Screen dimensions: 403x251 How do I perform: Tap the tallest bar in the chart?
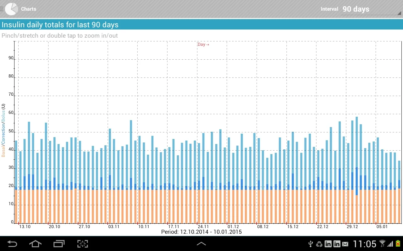[x=357, y=170]
